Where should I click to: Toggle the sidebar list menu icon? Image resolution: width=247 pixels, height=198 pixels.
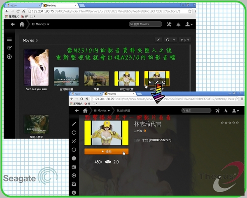[9, 39]
